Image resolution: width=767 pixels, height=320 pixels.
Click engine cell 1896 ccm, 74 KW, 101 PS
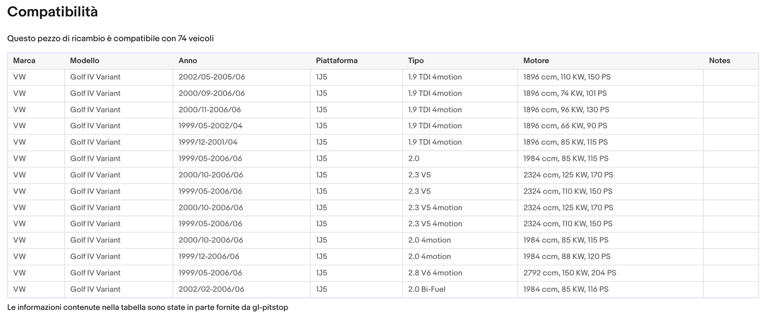[x=565, y=93]
